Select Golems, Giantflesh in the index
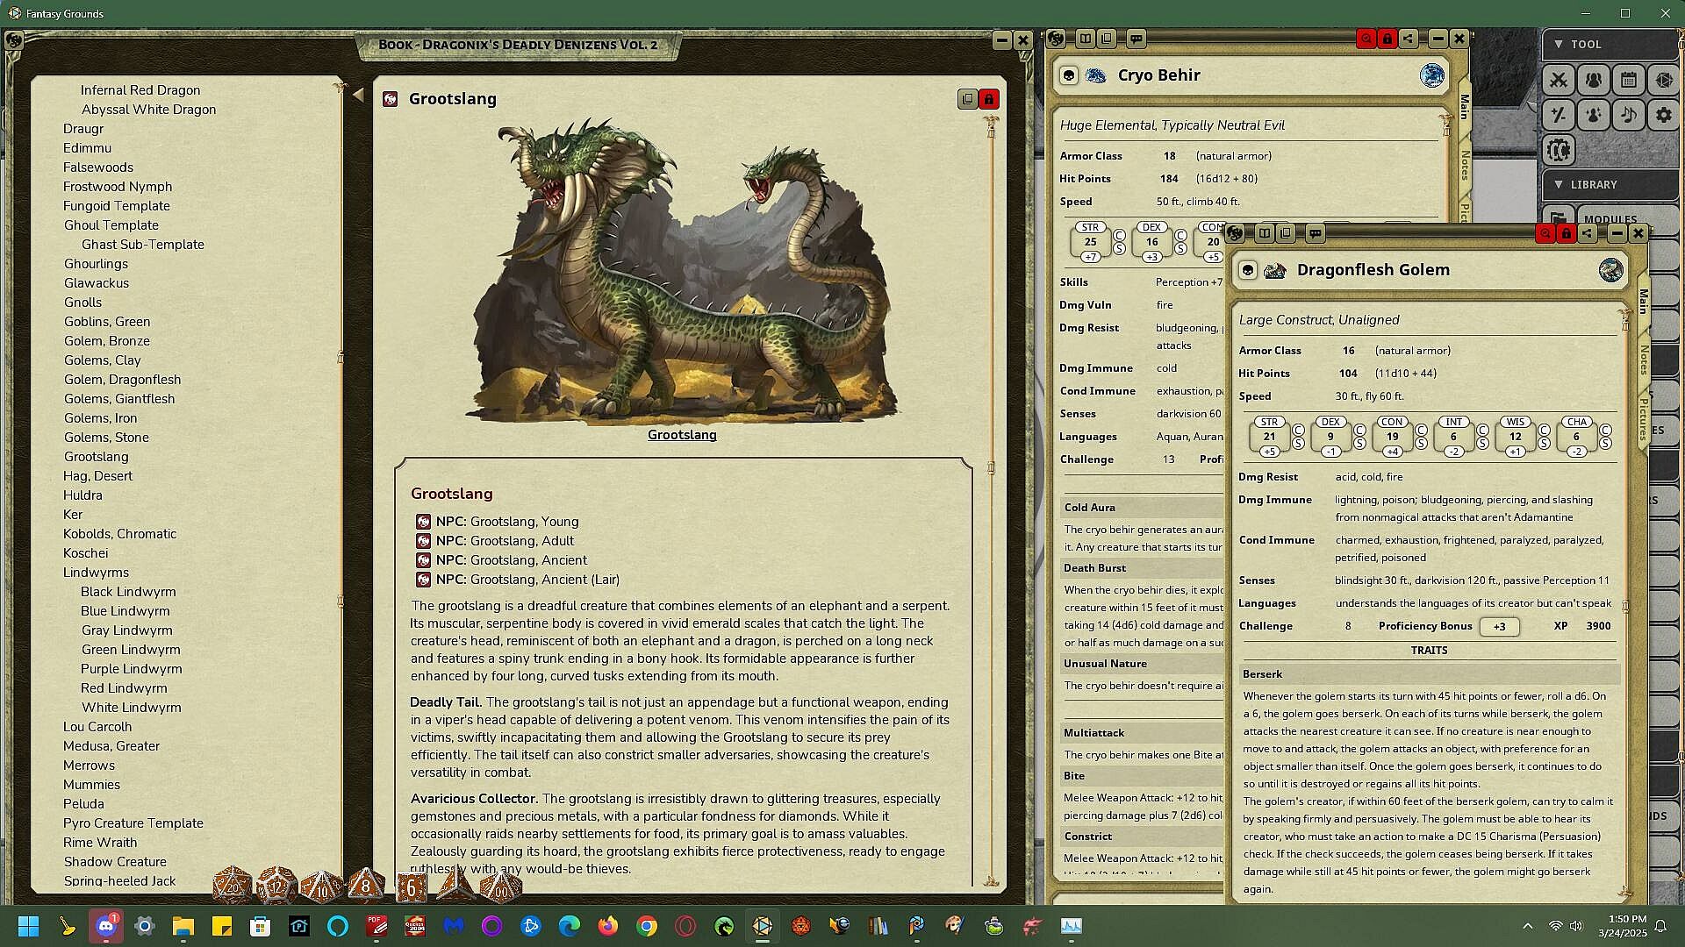 (x=119, y=399)
